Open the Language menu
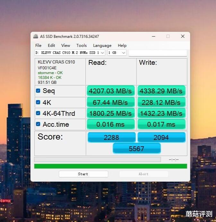 pos(102,46)
